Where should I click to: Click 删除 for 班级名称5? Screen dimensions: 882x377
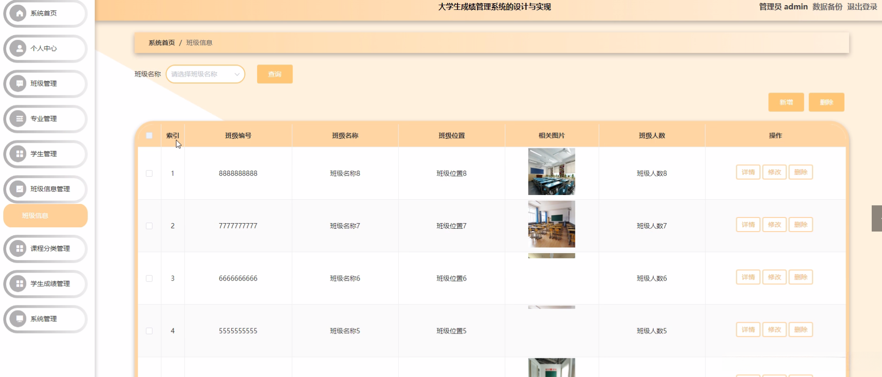coord(801,329)
